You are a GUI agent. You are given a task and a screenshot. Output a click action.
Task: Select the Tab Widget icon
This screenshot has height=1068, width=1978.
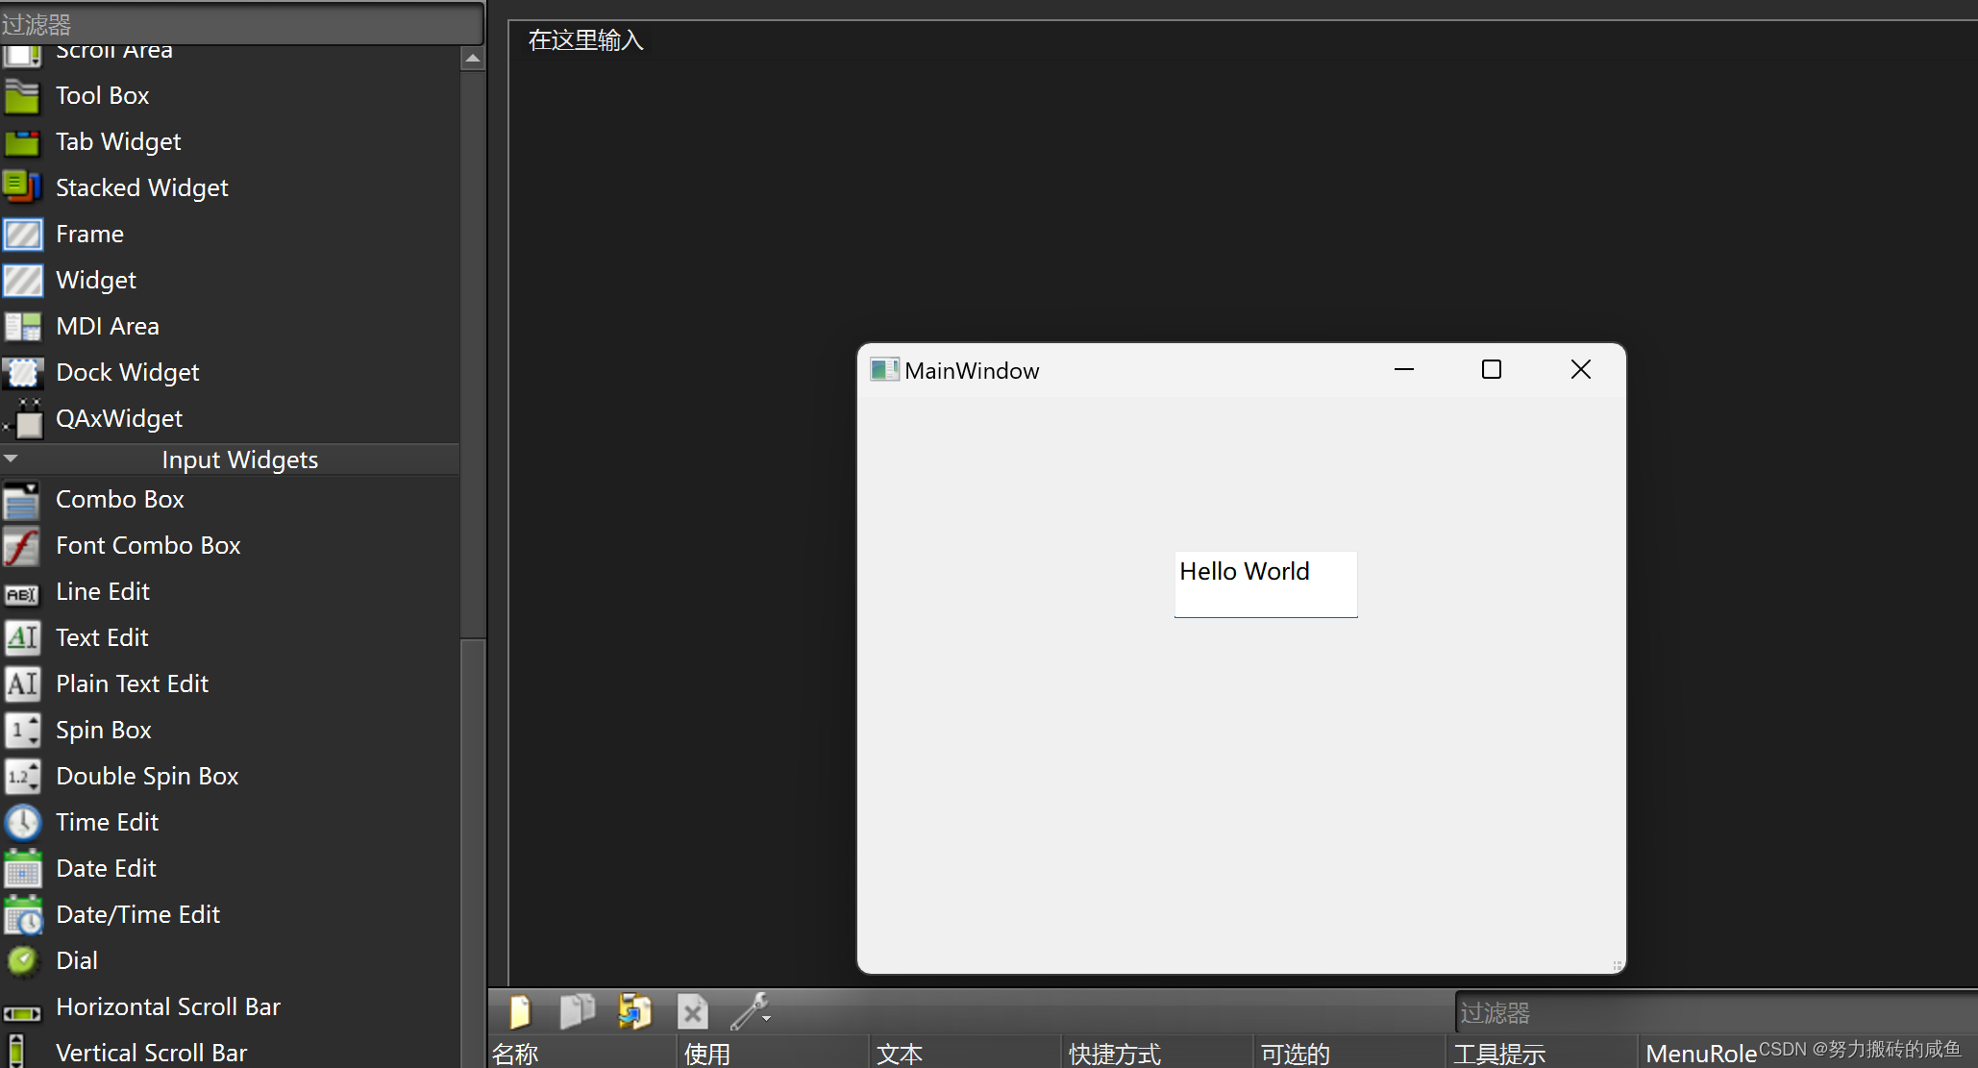tap(22, 142)
